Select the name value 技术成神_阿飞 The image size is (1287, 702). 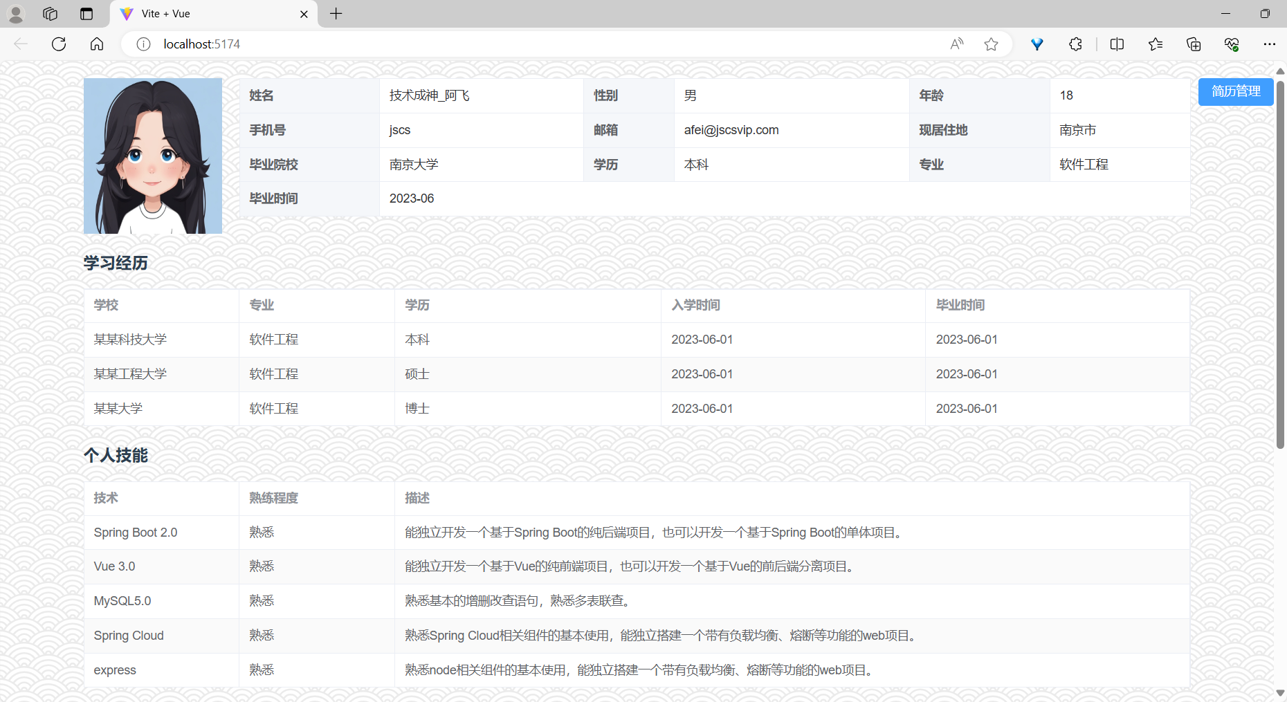pos(429,95)
